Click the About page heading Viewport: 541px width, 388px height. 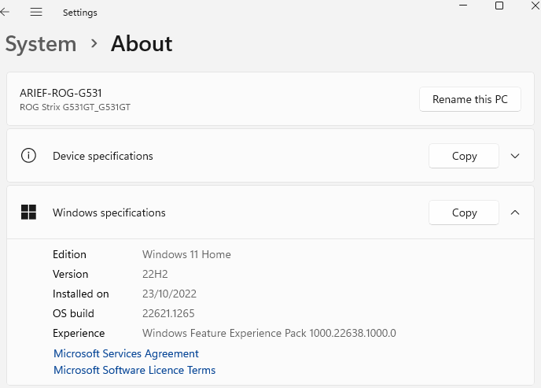142,44
